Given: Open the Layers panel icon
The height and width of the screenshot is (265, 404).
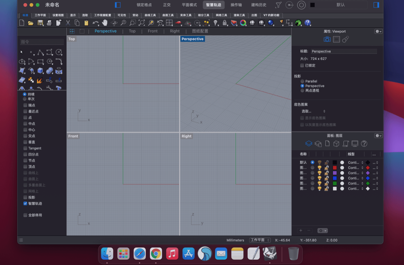Looking at the screenshot, I should pos(309,144).
